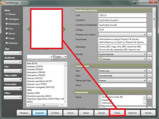The height and width of the screenshot is (119, 159).
Task: Open the Família dropdown
Action: 122,54
